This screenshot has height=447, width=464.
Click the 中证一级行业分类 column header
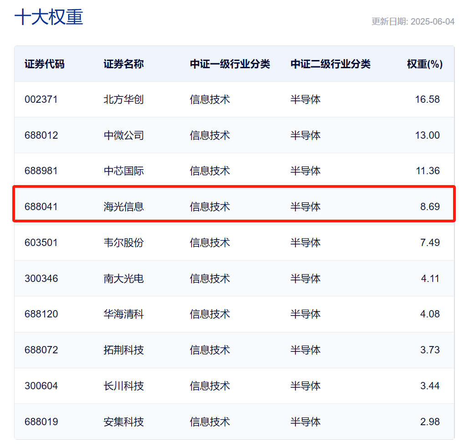tap(230, 64)
